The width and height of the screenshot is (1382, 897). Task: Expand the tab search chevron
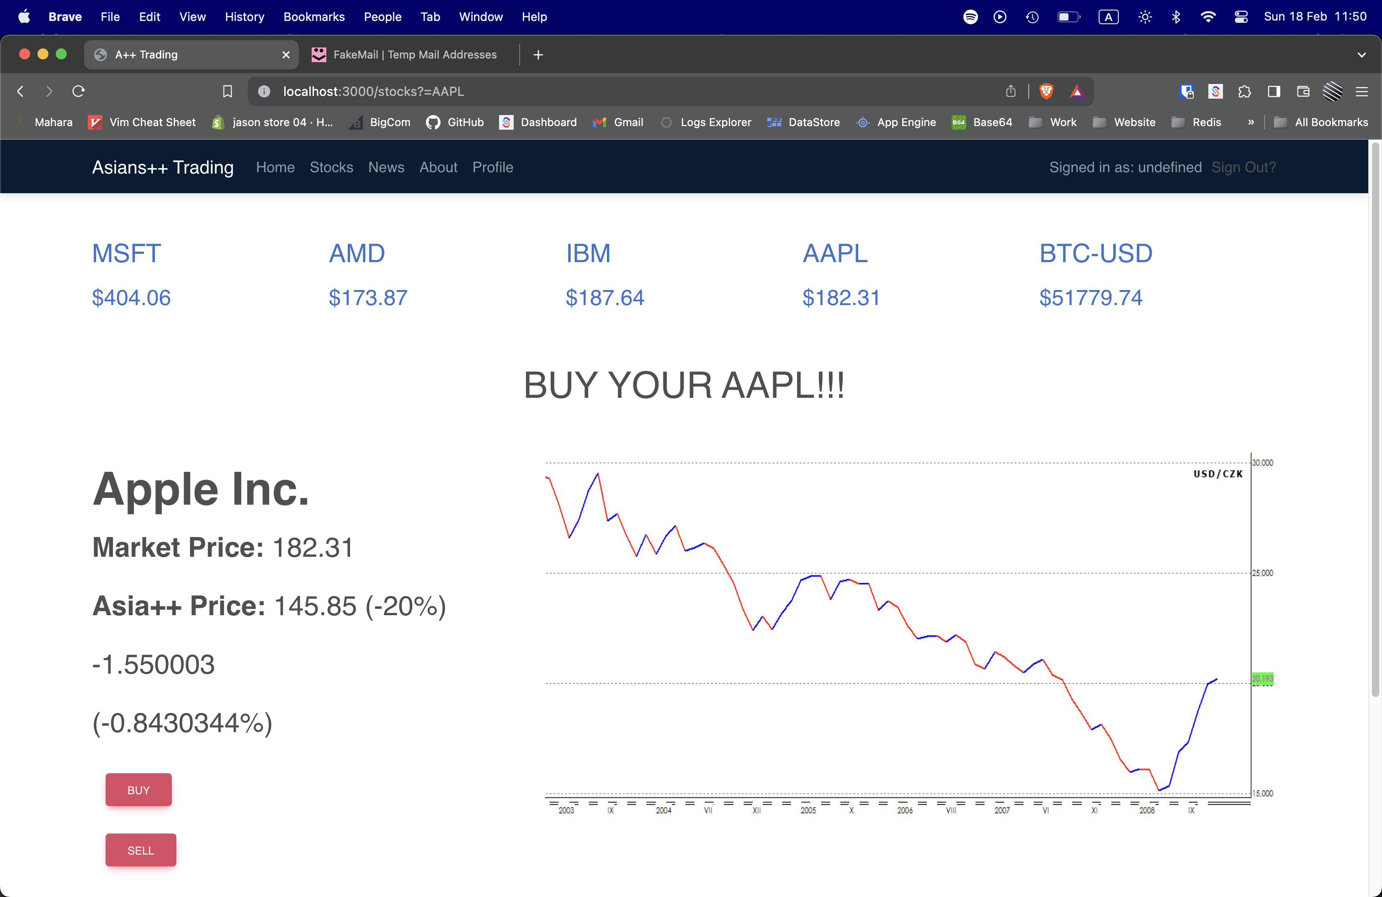pyautogui.click(x=1362, y=54)
